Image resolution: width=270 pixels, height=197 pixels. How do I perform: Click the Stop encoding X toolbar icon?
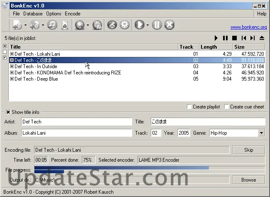[x=169, y=25]
